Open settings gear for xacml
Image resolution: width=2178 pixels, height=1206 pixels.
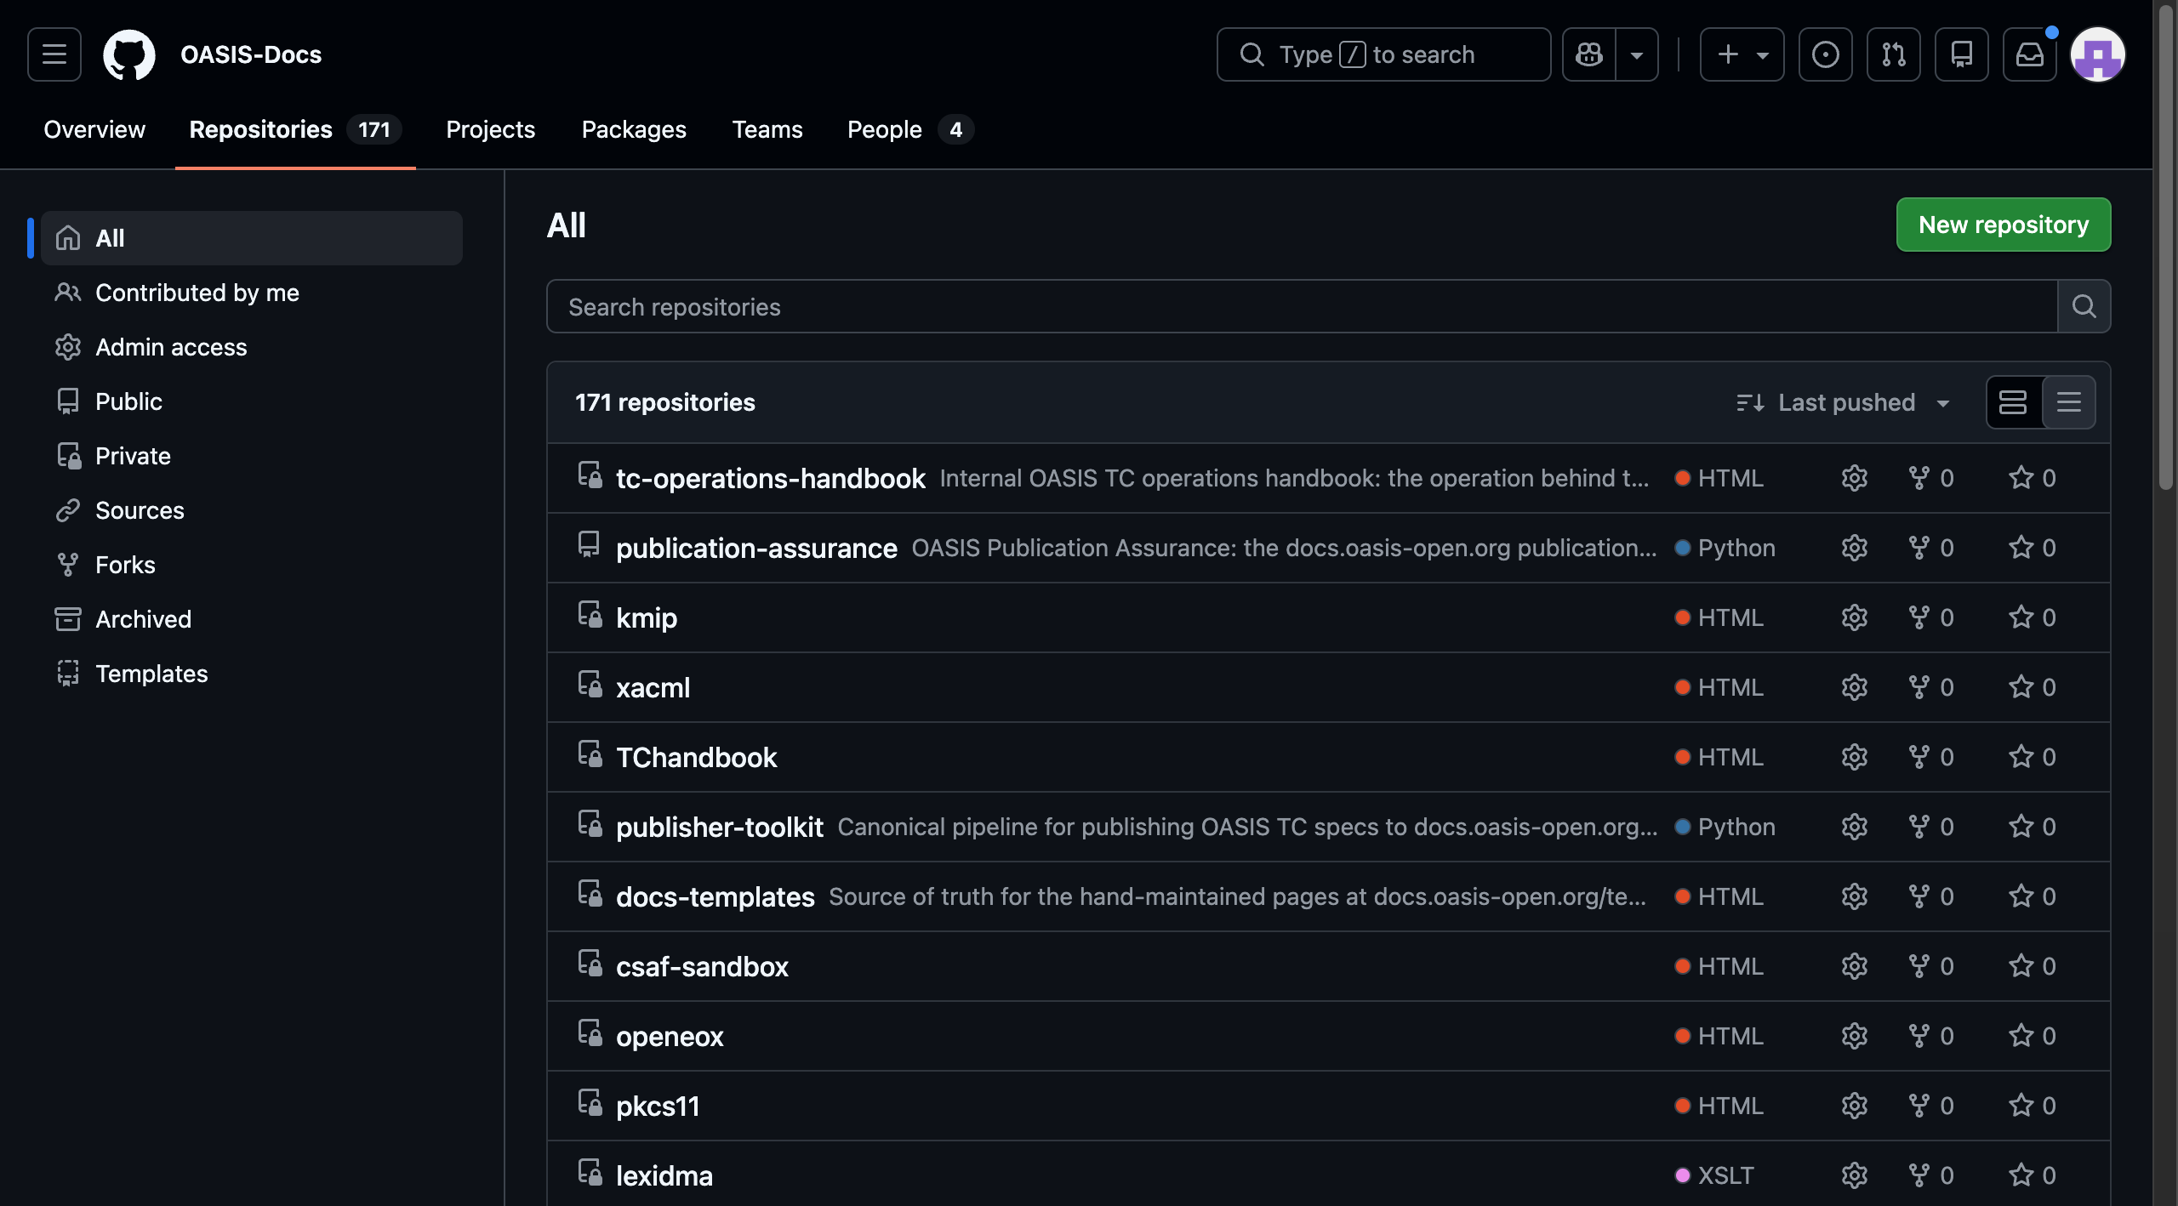[x=1855, y=687]
